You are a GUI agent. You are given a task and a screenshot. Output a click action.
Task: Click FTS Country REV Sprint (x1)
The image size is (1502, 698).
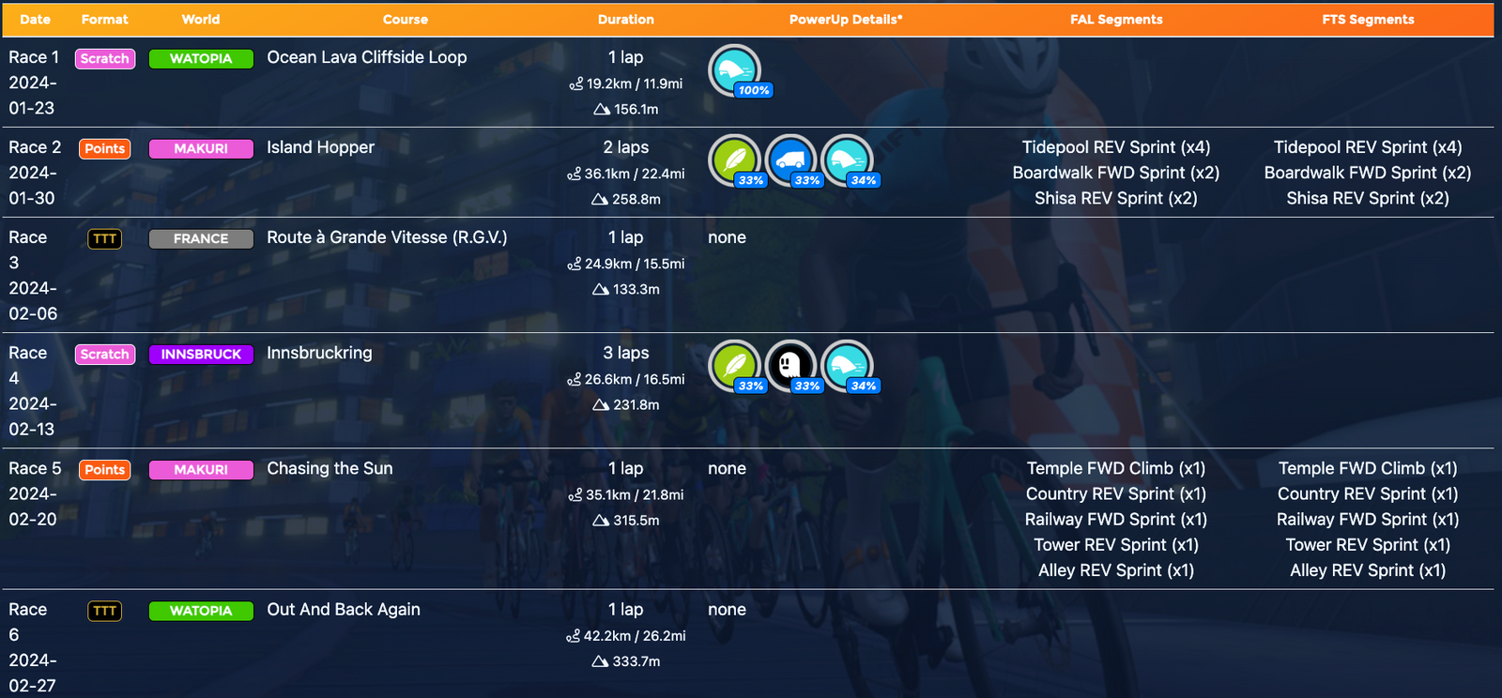tap(1368, 493)
